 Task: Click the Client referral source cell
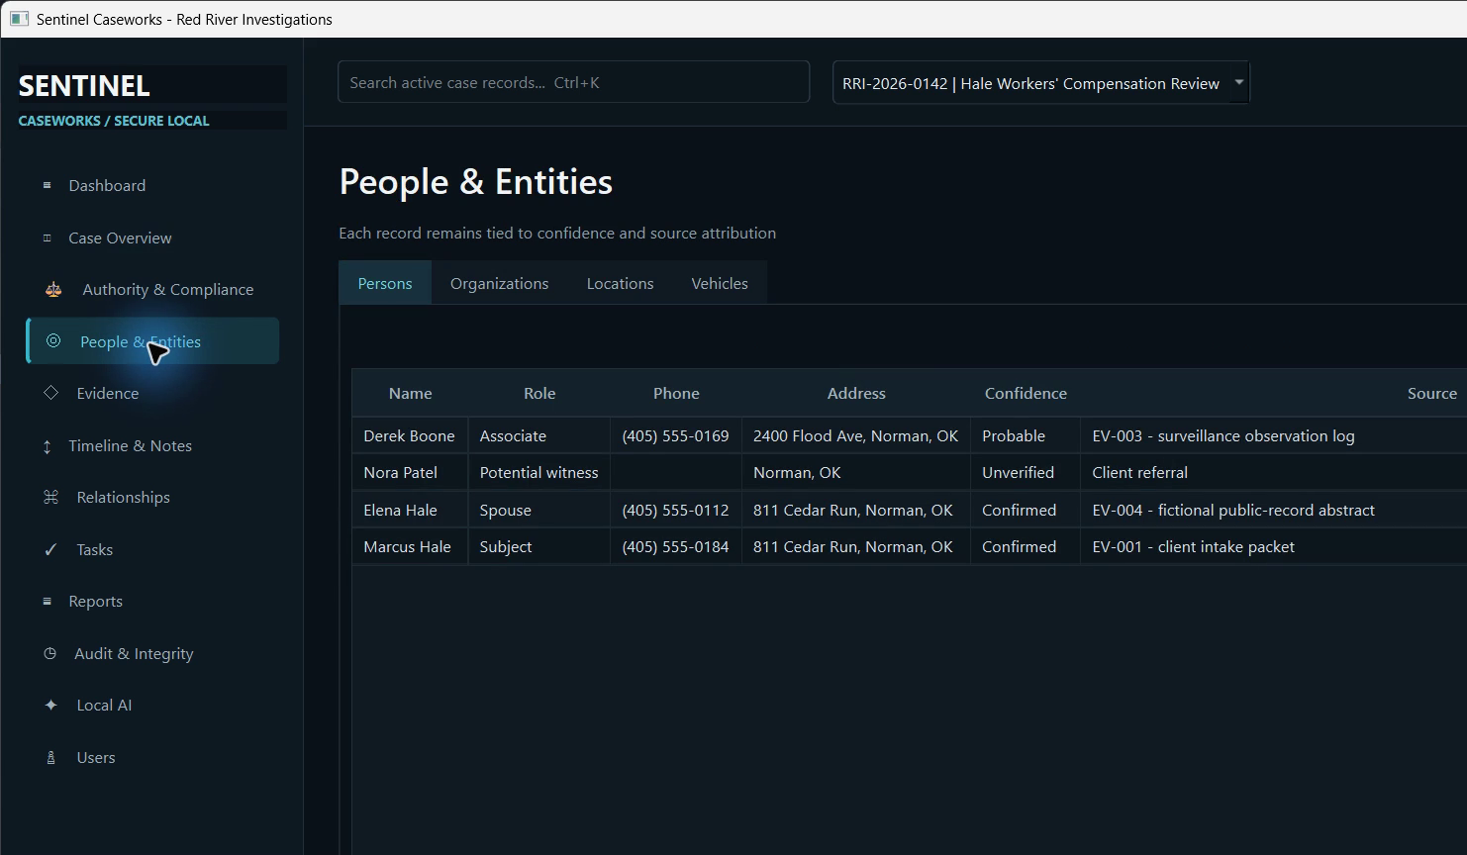coord(1274,472)
